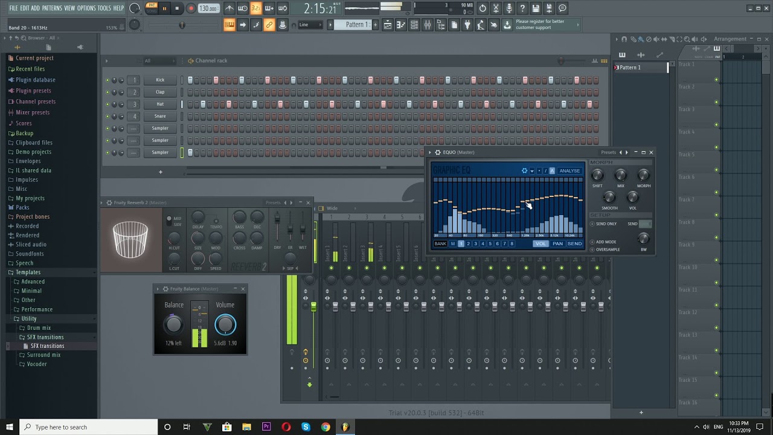Screen dimensions: 773x435
Task: Click the plugin picker plug icon
Action: (x=467, y=25)
